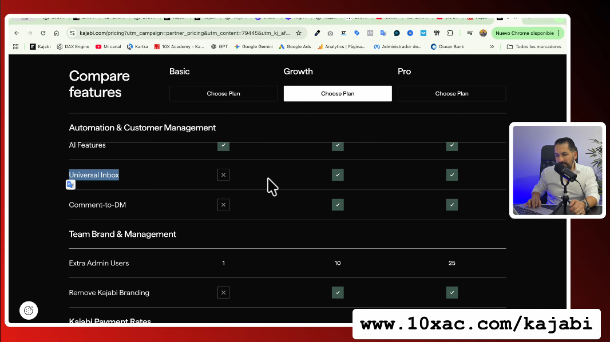The width and height of the screenshot is (610, 342).
Task: Open the Kartra bookmark
Action: click(x=137, y=47)
